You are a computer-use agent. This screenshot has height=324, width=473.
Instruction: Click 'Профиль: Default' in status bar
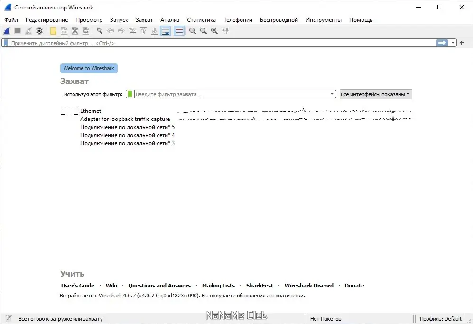point(440,319)
